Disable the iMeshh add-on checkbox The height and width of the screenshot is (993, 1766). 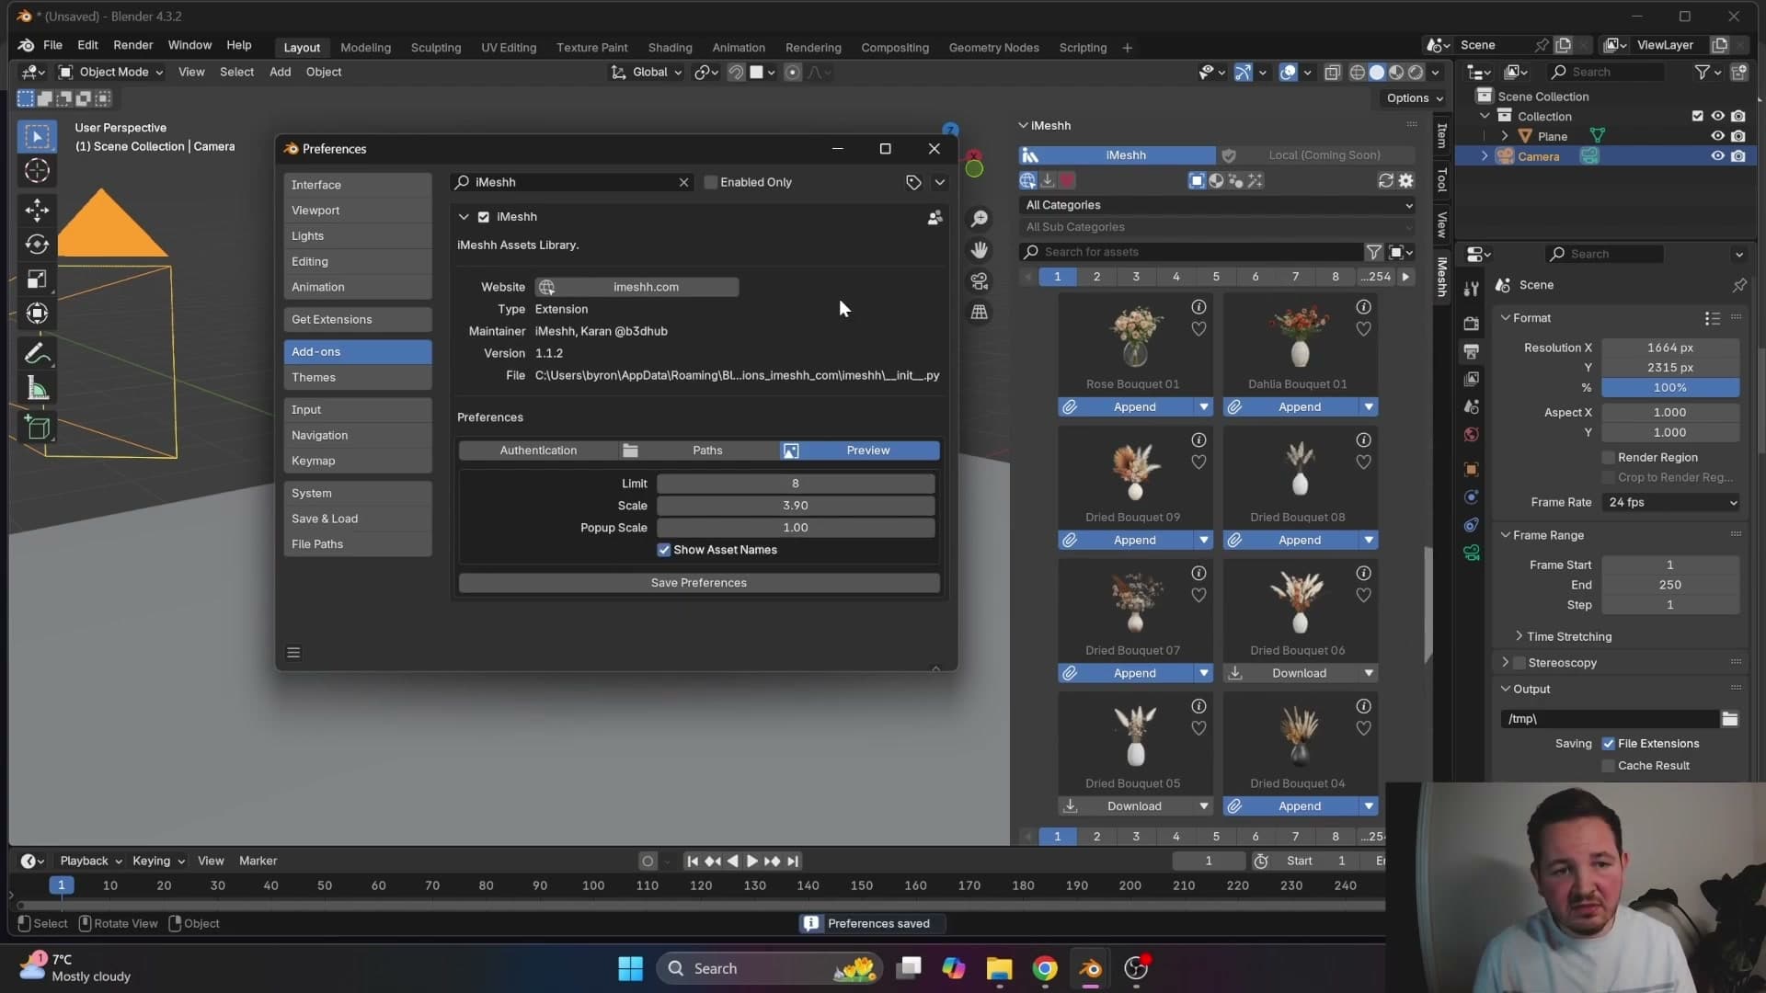[484, 217]
